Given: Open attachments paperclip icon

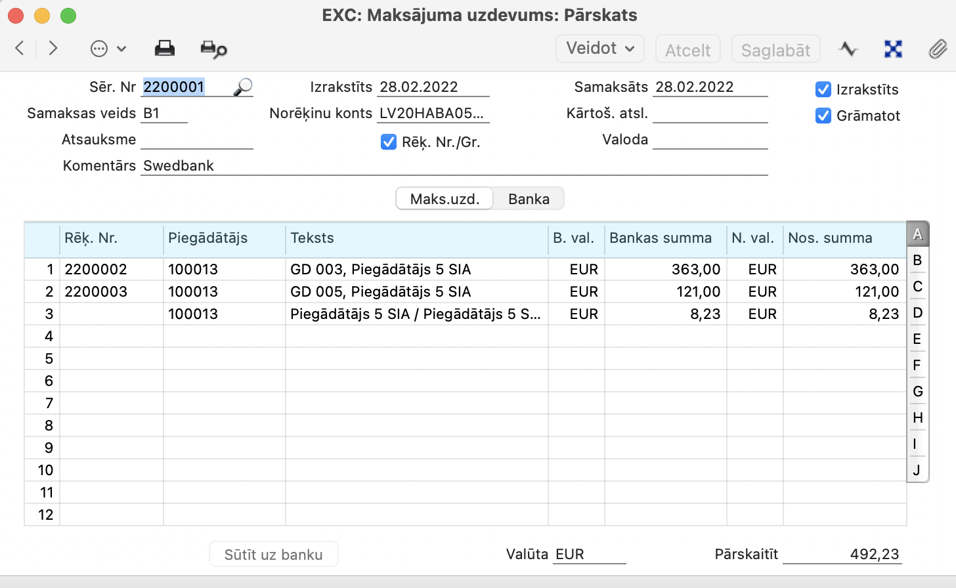Looking at the screenshot, I should pyautogui.click(x=937, y=49).
